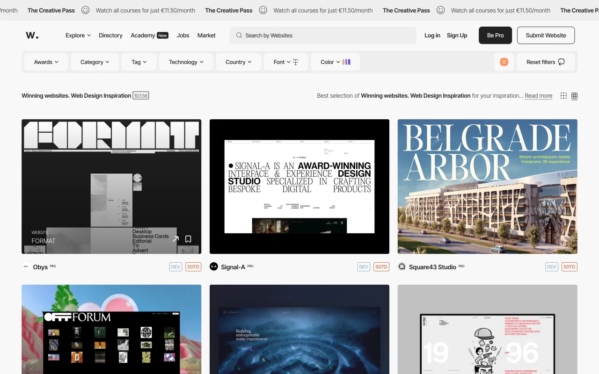Click the magnifier icon in the search bar
The image size is (599, 374).
point(239,35)
